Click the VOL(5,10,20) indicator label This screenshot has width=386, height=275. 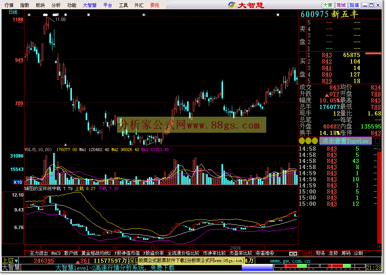[38, 150]
